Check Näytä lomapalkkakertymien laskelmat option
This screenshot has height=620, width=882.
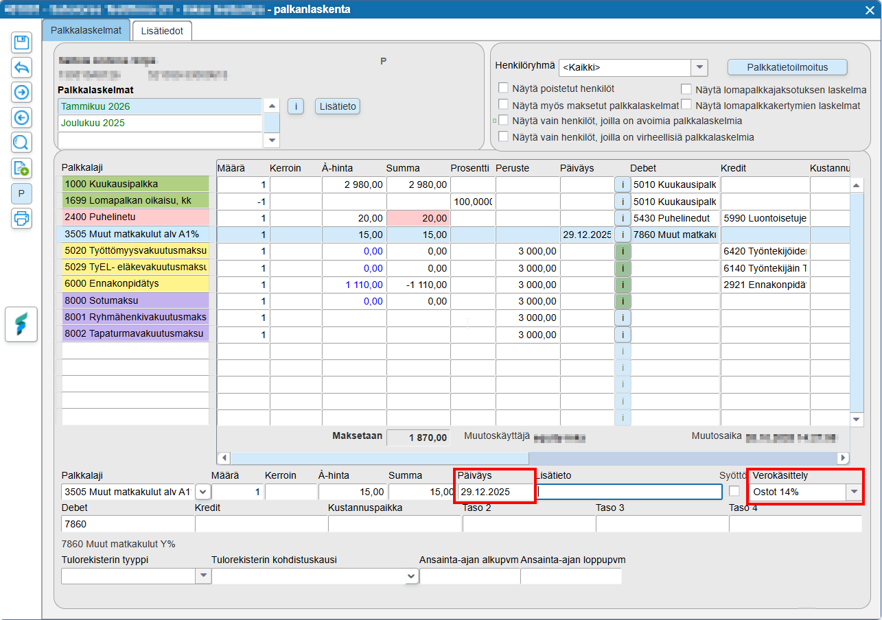pos(686,105)
